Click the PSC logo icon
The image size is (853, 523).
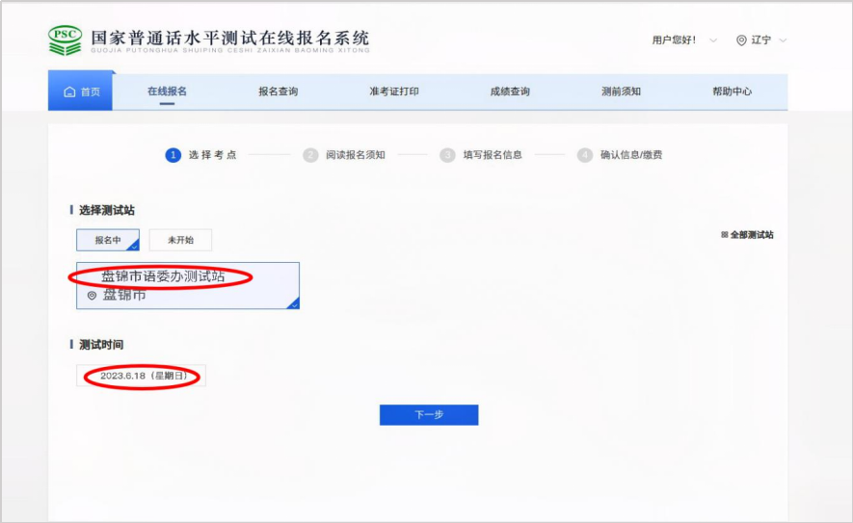pos(66,40)
